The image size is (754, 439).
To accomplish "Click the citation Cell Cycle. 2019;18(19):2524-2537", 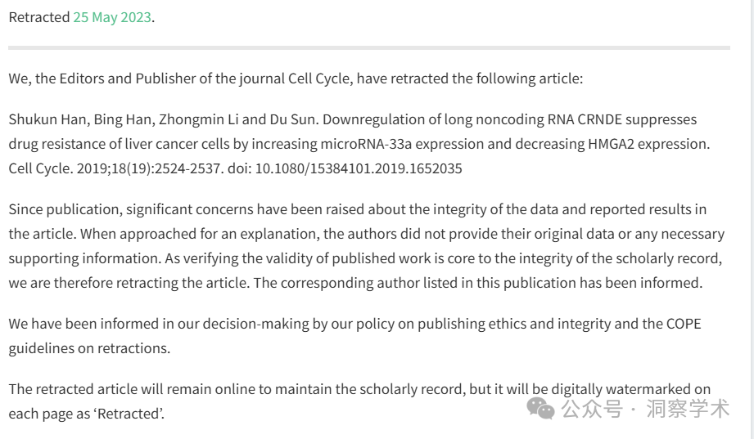I will [116, 168].
